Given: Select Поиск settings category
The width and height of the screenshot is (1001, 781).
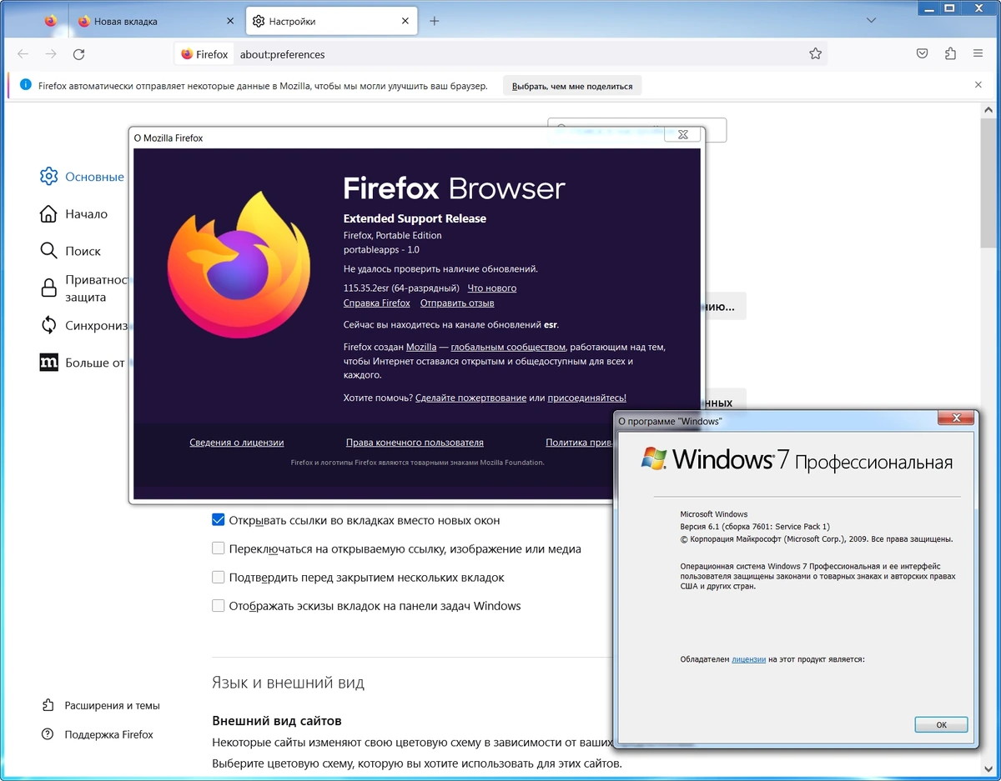Looking at the screenshot, I should 70,251.
